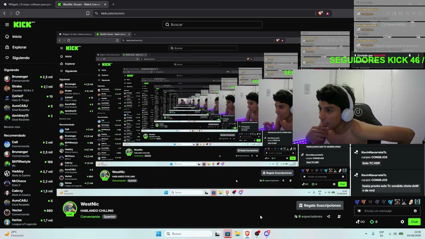Viewport: 425px width, 239px height.
Task: Open ZaViel7's Halo 5: Forge channel
Action: click(28, 98)
